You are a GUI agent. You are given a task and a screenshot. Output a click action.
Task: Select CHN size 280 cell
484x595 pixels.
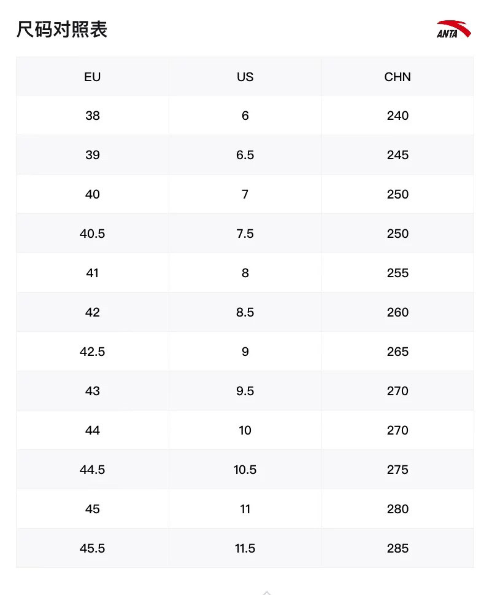(398, 509)
